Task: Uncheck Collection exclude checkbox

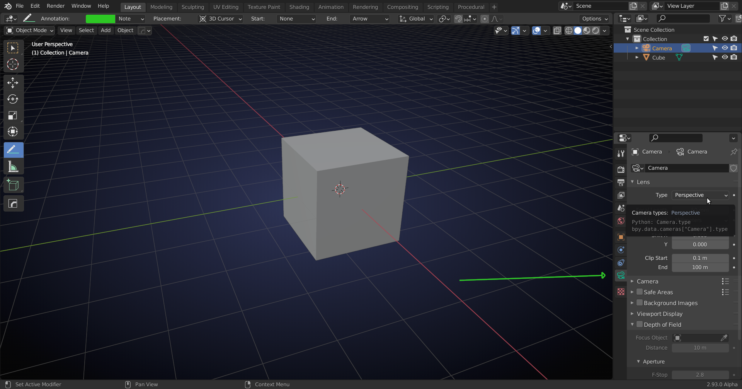Action: [x=706, y=39]
